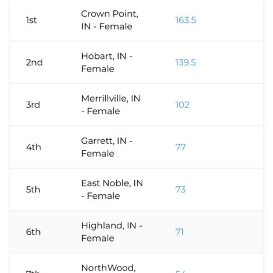The image size is (273, 273).
Task: Click Merrillville's 102 score link
Action: [x=182, y=105]
